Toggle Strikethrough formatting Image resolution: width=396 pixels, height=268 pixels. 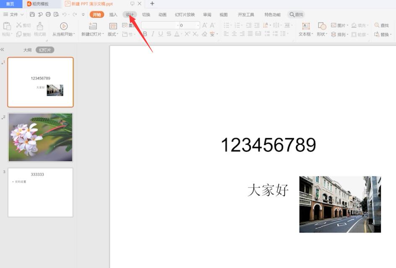point(169,34)
